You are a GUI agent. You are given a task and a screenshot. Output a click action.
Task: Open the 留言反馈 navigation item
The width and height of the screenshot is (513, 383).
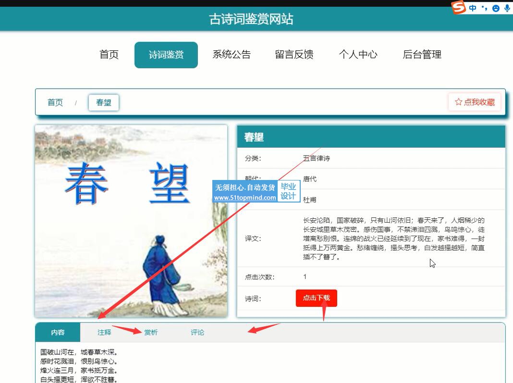pyautogui.click(x=294, y=55)
